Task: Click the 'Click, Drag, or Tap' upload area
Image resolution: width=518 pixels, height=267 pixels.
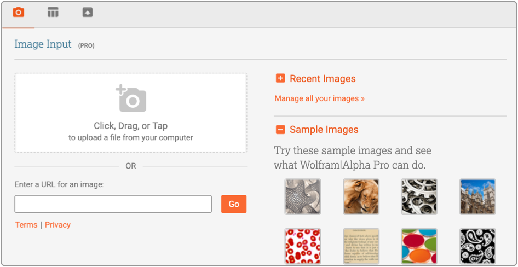Action: tap(130, 126)
